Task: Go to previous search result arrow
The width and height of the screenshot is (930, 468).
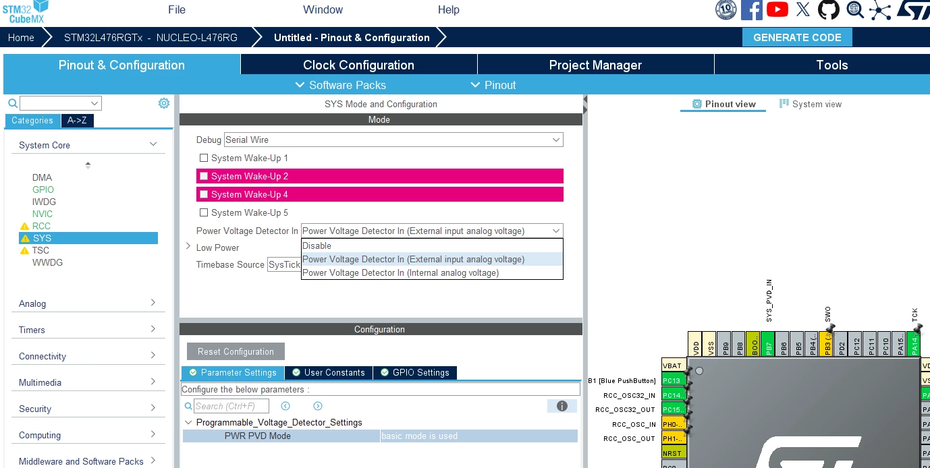Action: [x=285, y=406]
